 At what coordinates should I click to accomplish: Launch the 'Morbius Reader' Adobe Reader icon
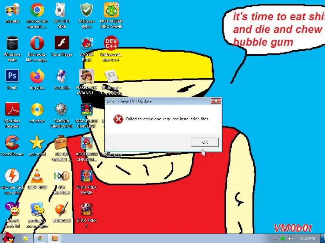pyautogui.click(x=12, y=115)
